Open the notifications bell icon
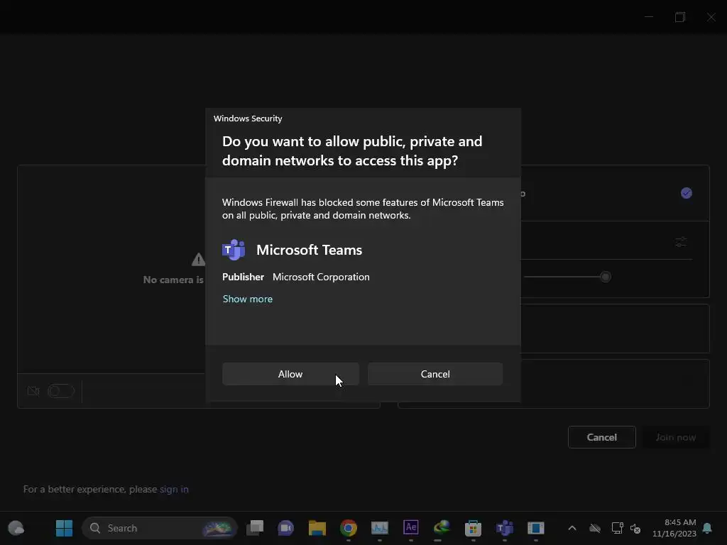 708,528
